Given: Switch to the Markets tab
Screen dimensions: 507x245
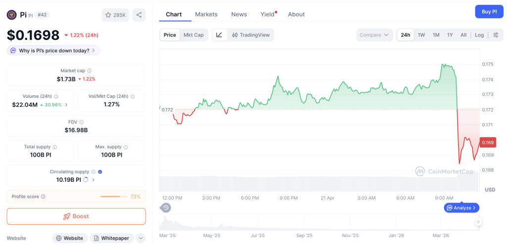Looking at the screenshot, I should pos(206,14).
